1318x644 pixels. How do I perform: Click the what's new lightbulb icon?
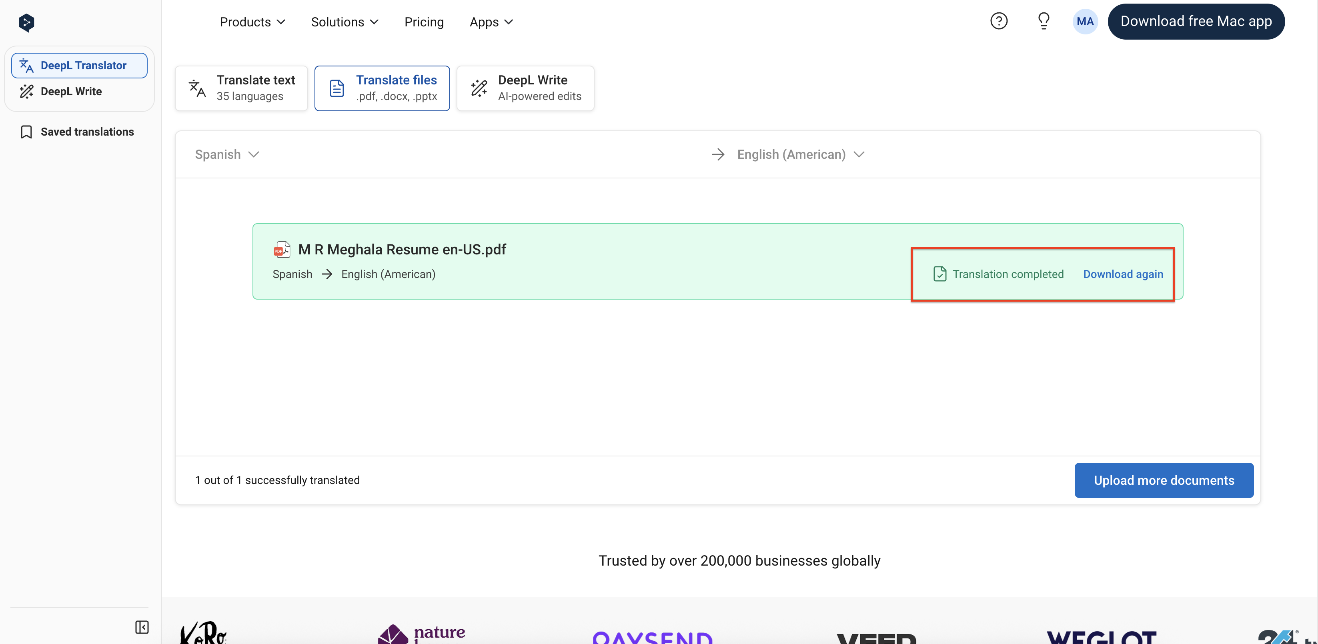pyautogui.click(x=1044, y=21)
